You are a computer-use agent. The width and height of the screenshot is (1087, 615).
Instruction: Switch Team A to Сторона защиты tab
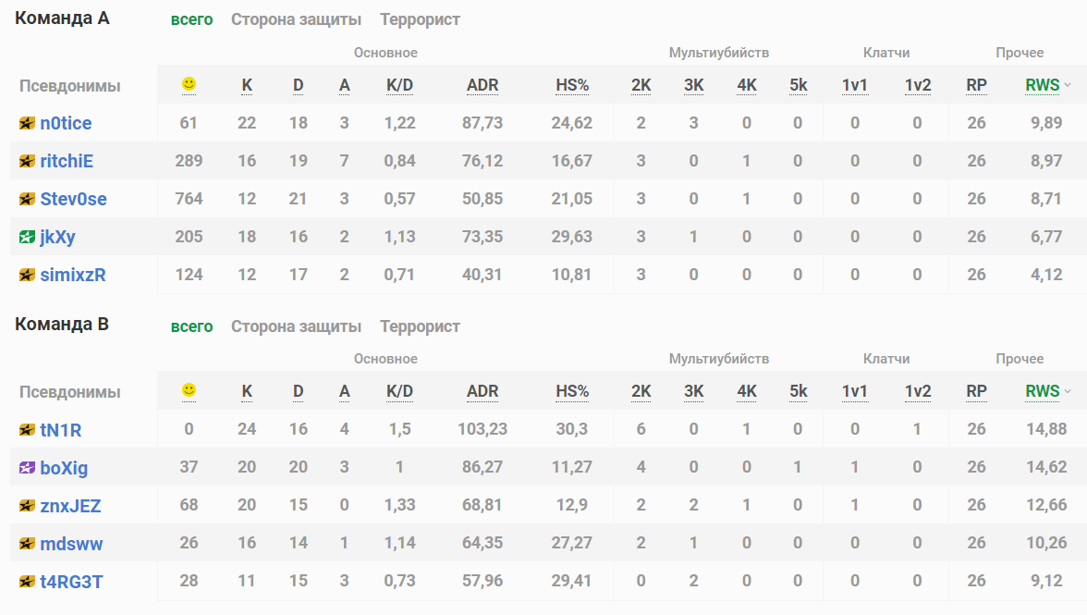[296, 19]
